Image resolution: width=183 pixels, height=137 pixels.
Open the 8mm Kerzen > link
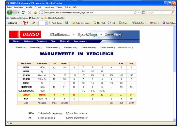click(70, 47)
